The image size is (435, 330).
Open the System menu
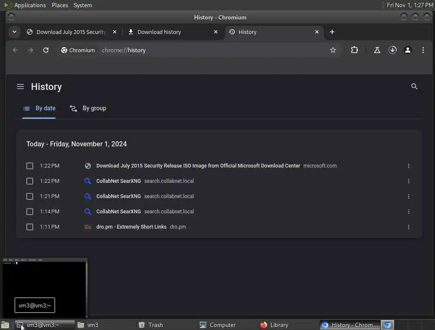[x=83, y=5]
